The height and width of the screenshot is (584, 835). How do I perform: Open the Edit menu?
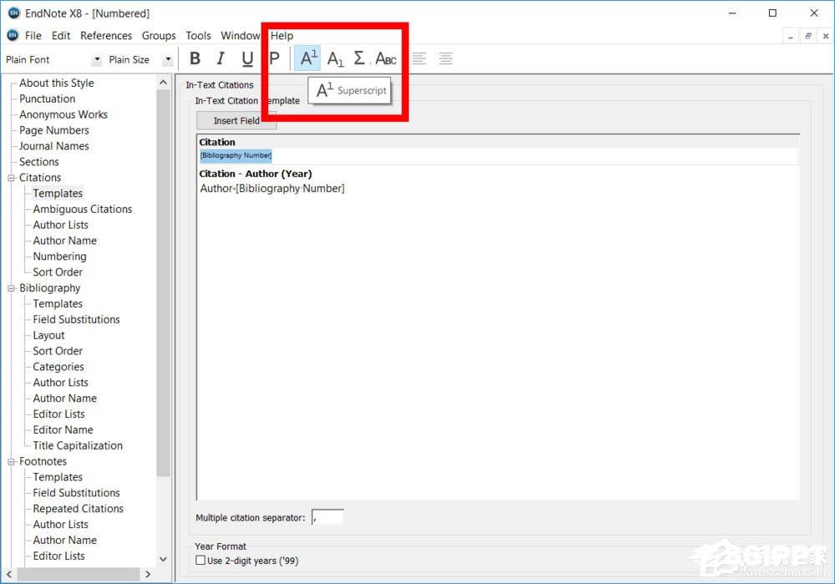pos(61,36)
